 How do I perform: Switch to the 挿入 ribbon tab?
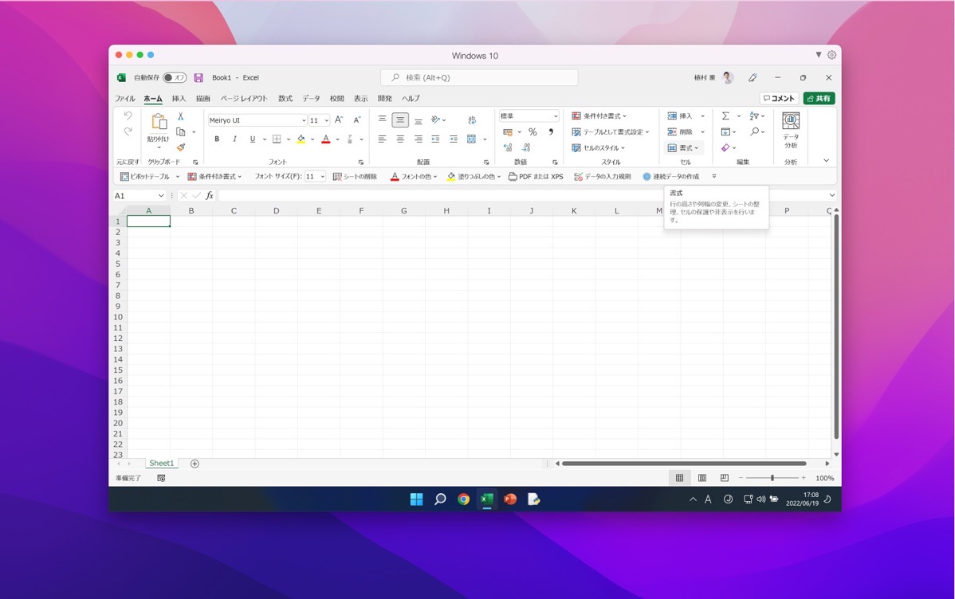(x=179, y=98)
